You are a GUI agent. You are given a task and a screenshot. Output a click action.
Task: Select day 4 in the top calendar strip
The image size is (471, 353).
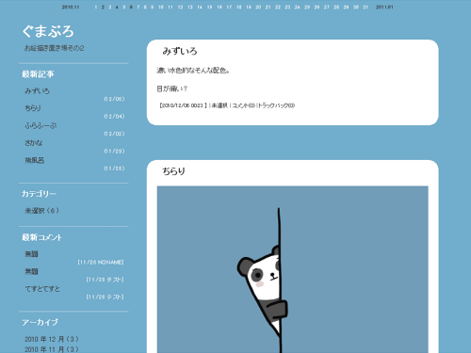click(x=117, y=7)
